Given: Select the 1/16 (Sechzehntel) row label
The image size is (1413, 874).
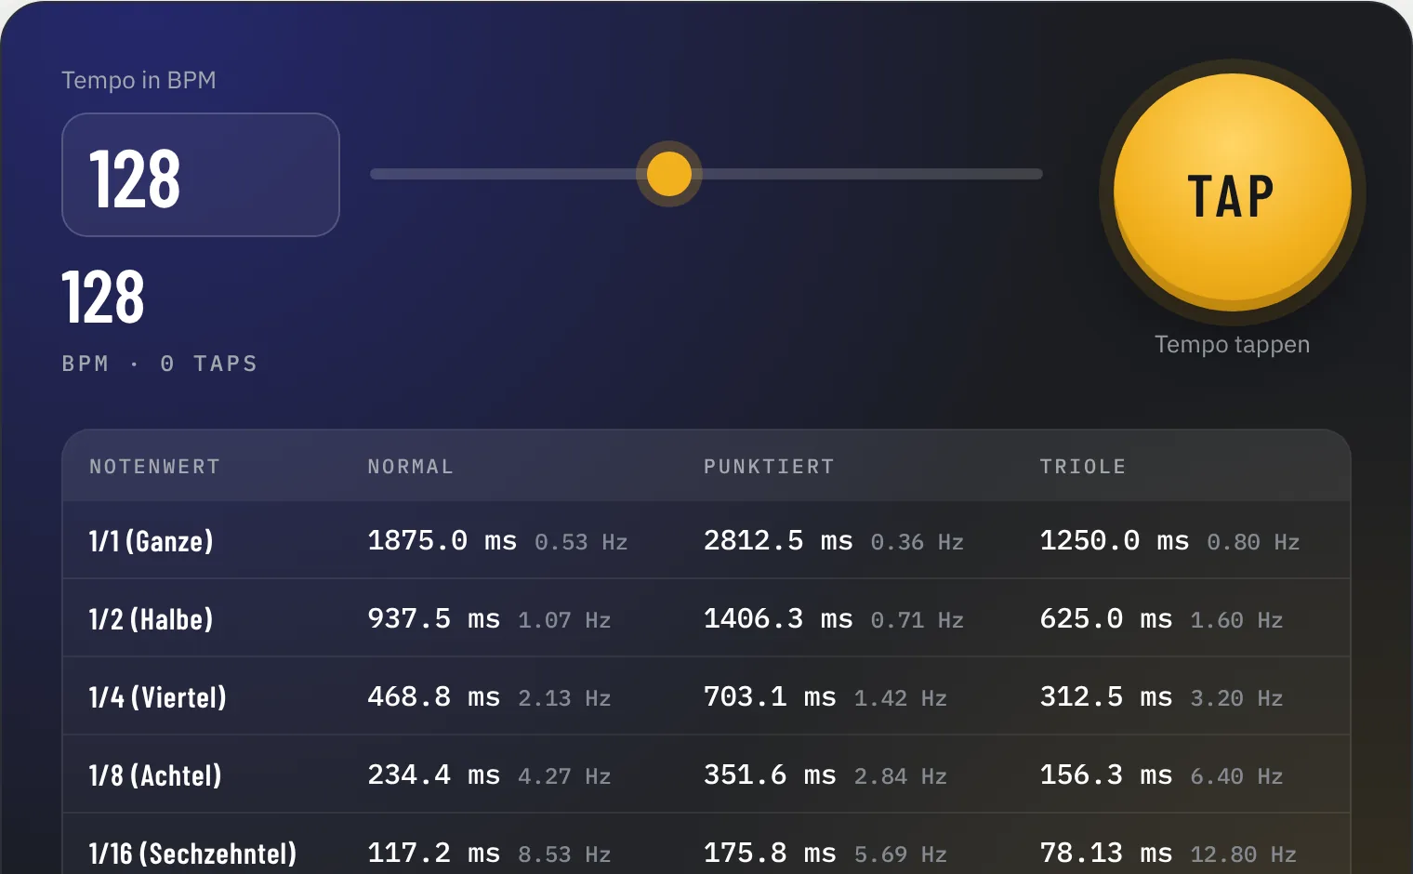Looking at the screenshot, I should tap(192, 854).
